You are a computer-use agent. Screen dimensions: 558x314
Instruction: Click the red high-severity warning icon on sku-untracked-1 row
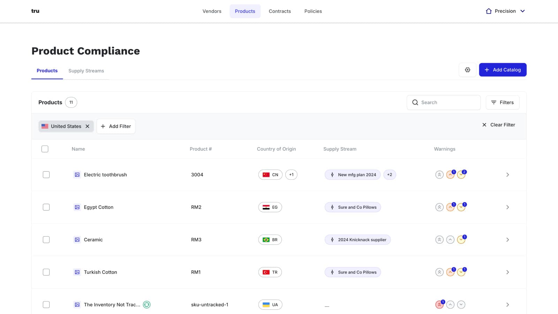439,305
